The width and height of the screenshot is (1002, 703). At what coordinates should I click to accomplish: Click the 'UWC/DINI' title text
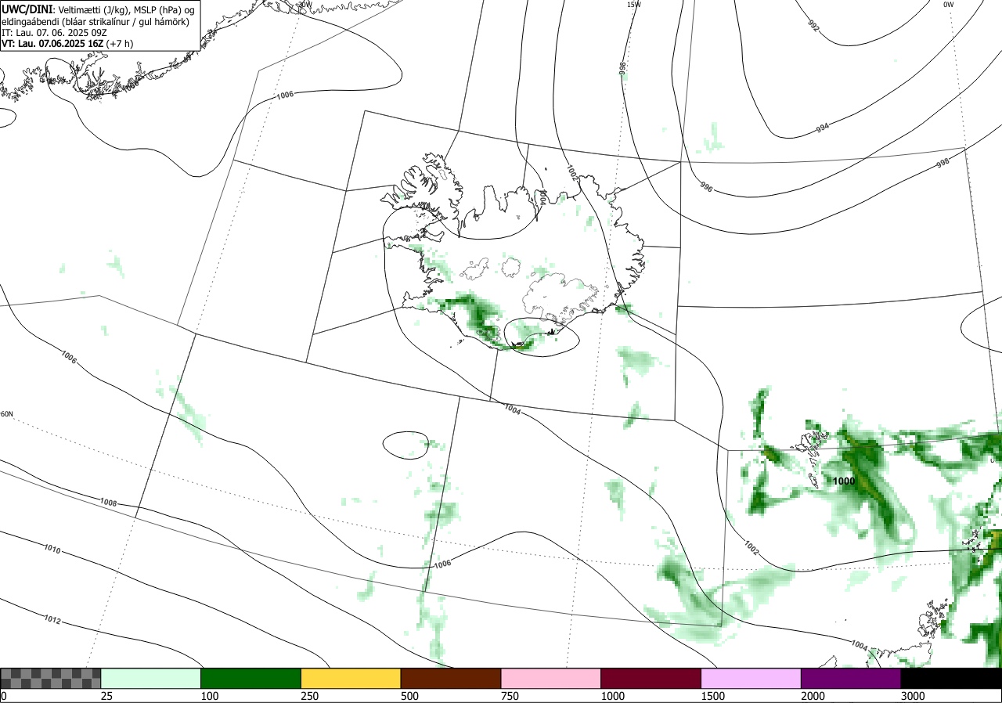point(27,9)
